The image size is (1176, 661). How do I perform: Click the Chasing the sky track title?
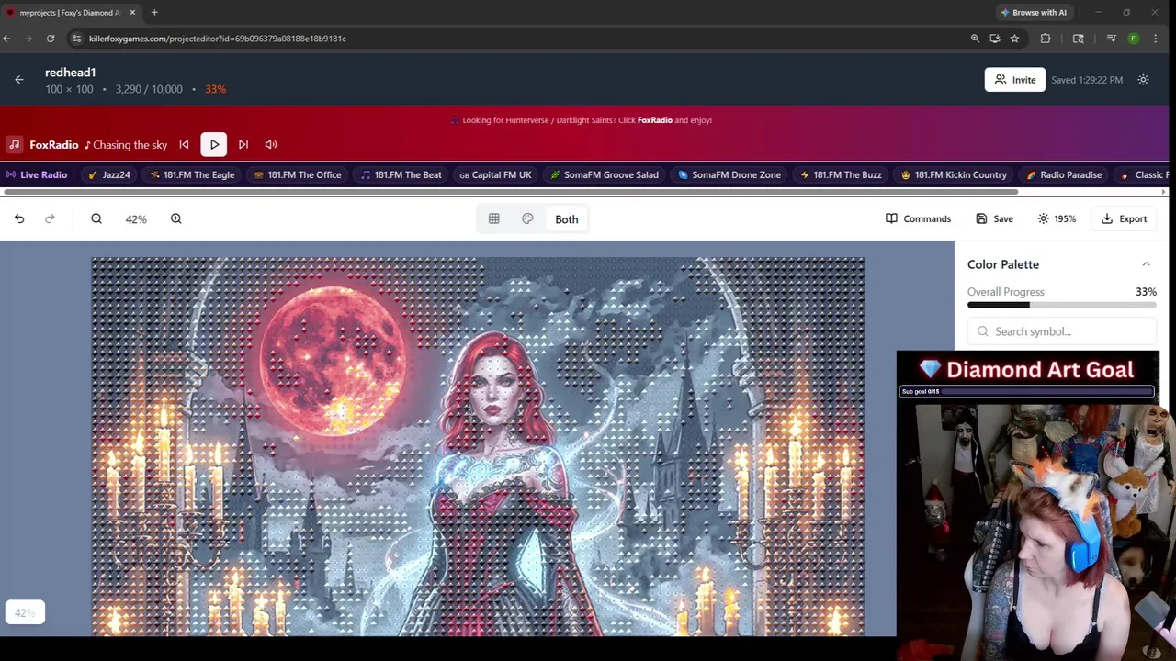[130, 145]
